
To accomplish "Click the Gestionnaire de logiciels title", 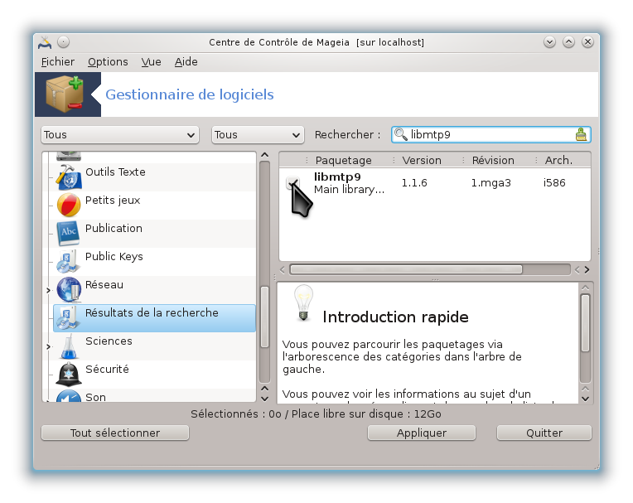I will 190,94.
